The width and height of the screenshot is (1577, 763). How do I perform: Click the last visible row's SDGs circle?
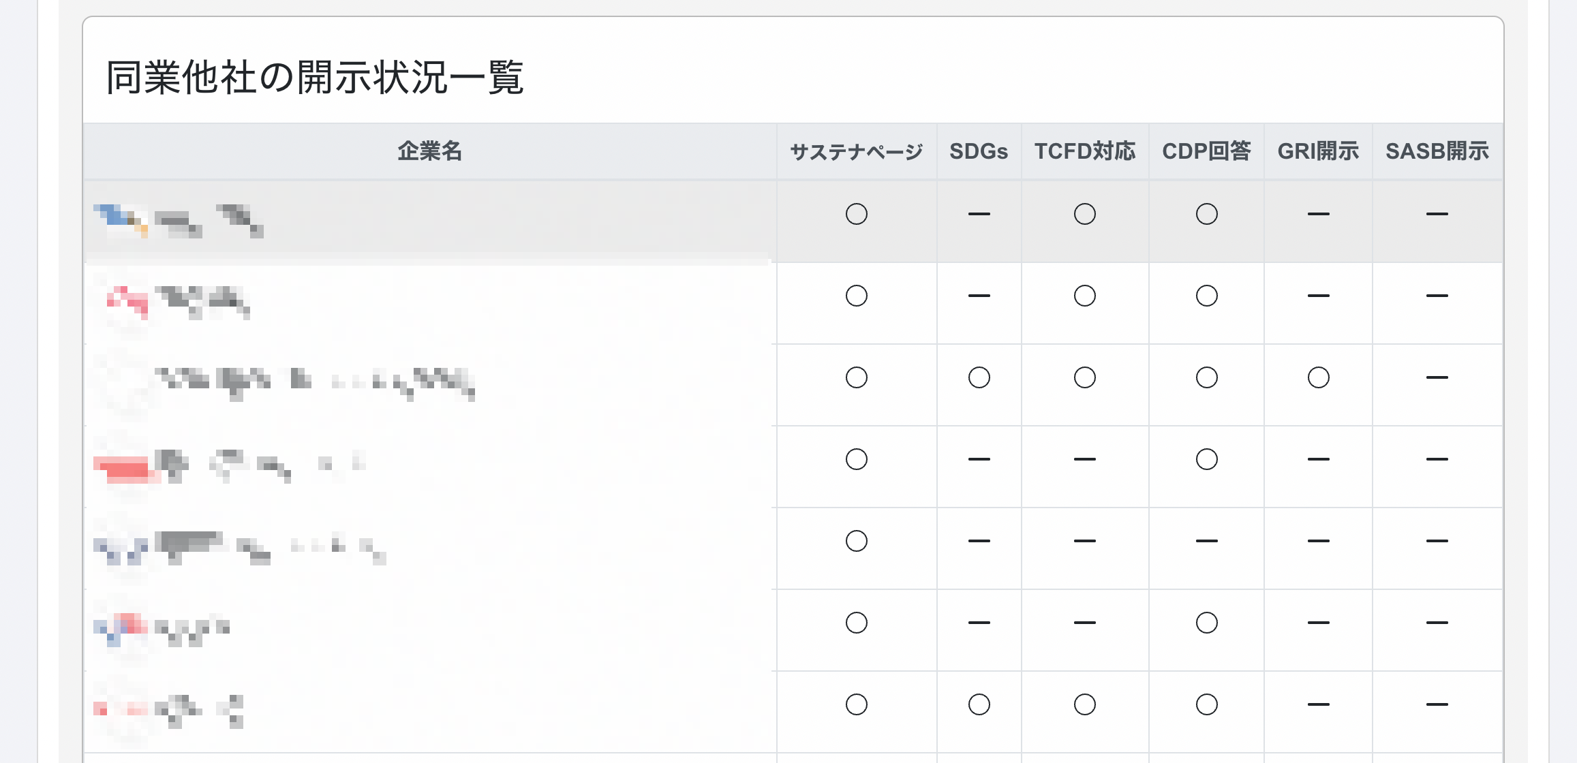(979, 704)
